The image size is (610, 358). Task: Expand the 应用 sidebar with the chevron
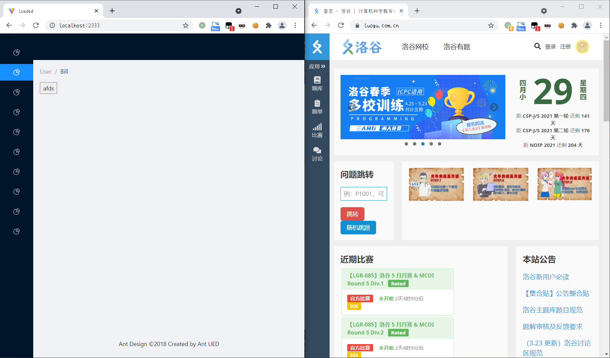(x=323, y=66)
